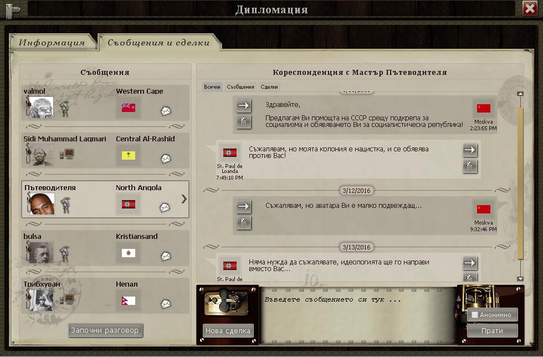Click the scroll down arrow in correspondence

520,278
